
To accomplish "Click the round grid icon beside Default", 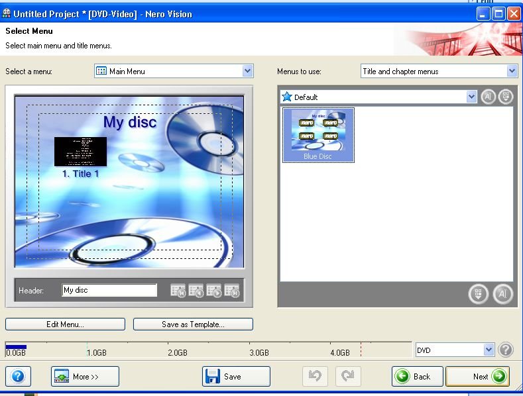I will [506, 97].
